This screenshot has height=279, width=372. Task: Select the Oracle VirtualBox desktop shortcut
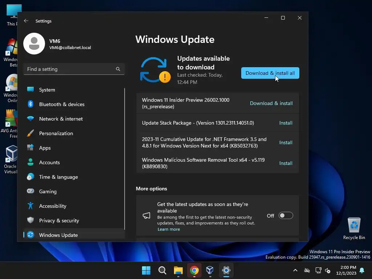[x=10, y=159]
